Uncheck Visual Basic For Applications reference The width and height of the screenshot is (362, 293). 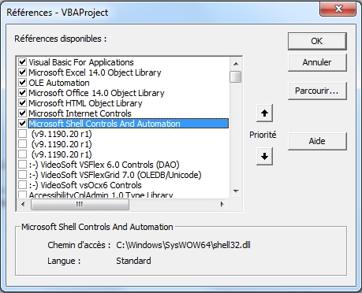pyautogui.click(x=22, y=62)
